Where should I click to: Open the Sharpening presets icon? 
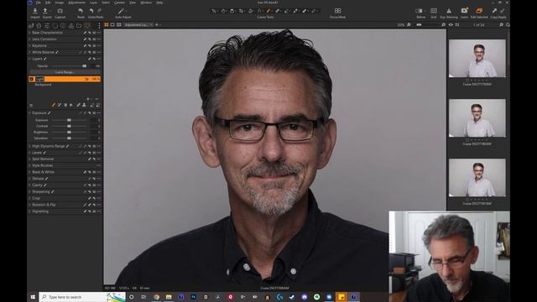(x=94, y=192)
